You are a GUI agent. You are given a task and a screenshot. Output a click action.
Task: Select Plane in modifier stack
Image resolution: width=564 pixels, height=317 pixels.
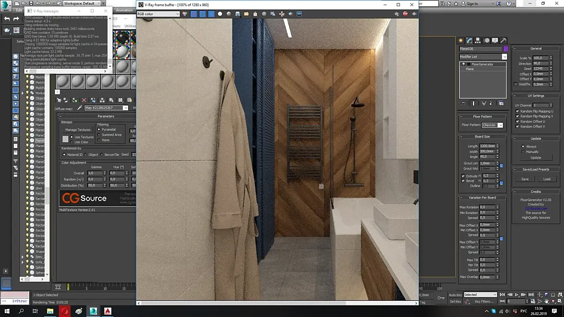pyautogui.click(x=470, y=69)
